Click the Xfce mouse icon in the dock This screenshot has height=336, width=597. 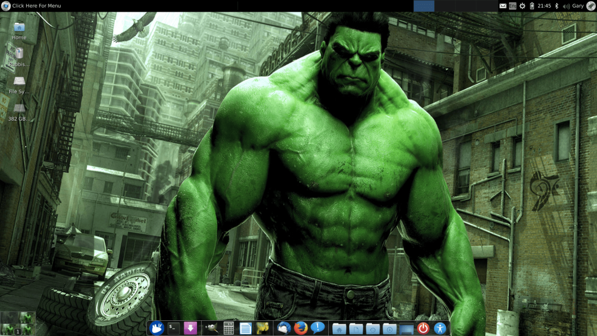(156, 328)
